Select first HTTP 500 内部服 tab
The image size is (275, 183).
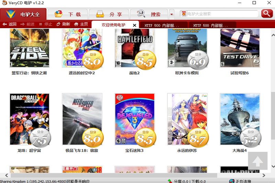point(164,25)
